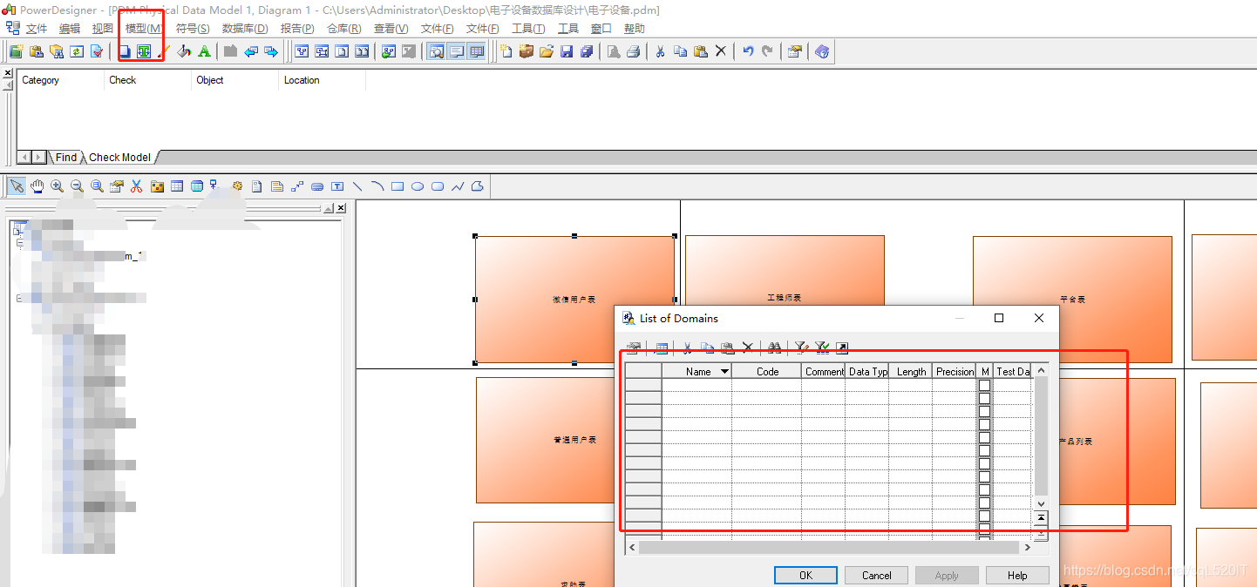Choose the Zoom In magnifier tool
The height and width of the screenshot is (587, 1257).
tap(57, 186)
